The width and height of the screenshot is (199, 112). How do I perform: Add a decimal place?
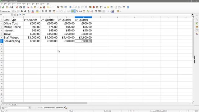[88, 11]
